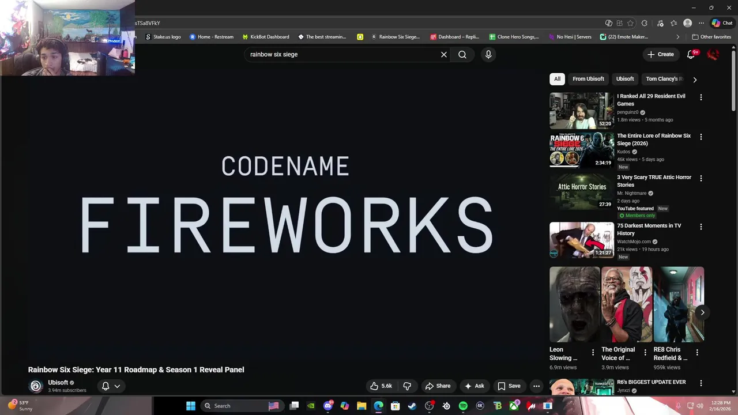The height and width of the screenshot is (415, 738).
Task: Click the penguinz0 channel name
Action: coord(627,112)
